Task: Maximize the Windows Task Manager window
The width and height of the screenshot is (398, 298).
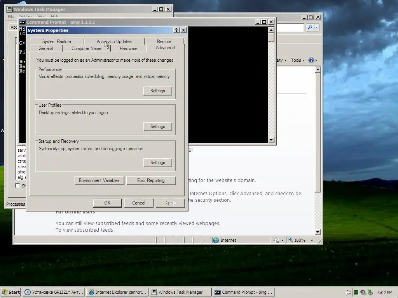Action: coord(161,9)
